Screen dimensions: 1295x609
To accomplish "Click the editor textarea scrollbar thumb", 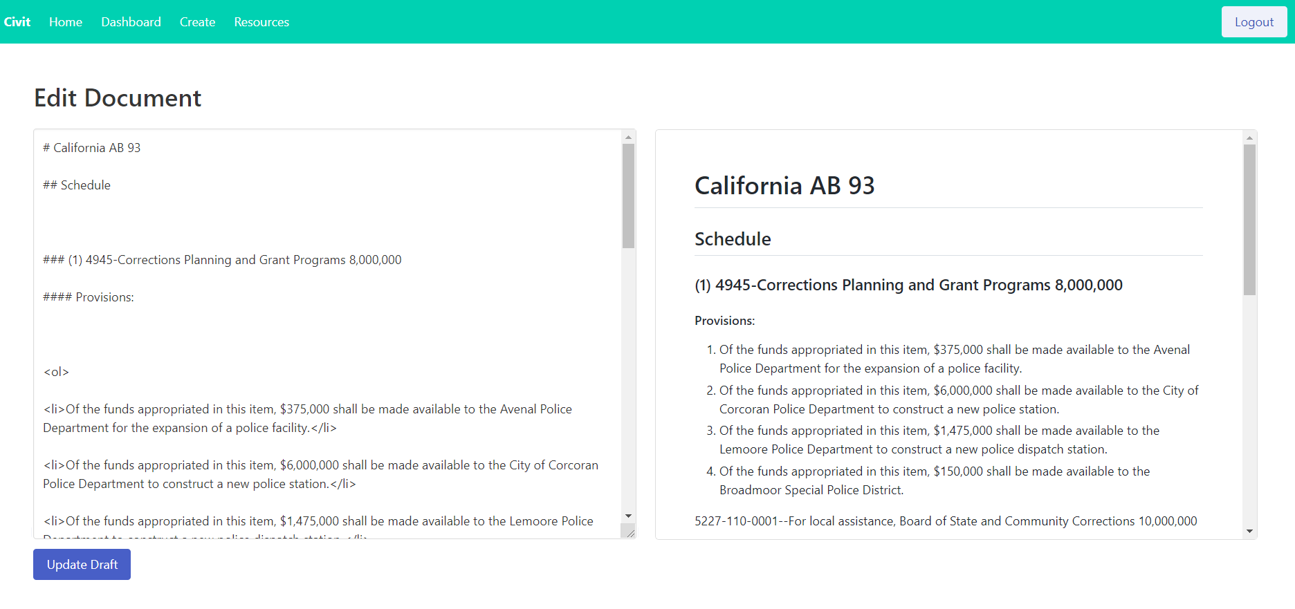I will [628, 196].
